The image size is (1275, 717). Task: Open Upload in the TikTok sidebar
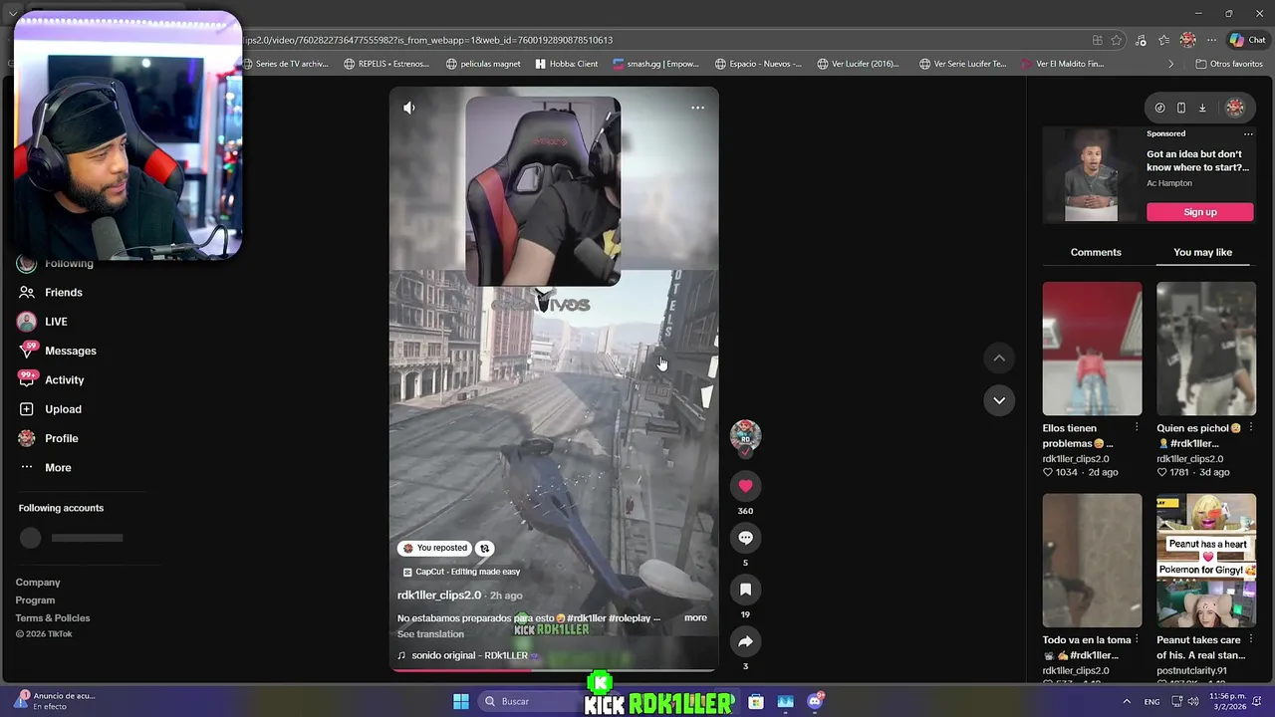(x=63, y=409)
